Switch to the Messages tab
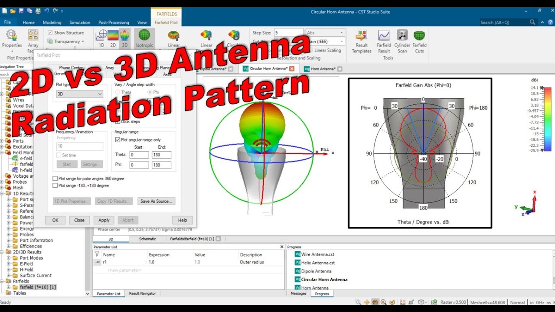555x312 pixels. (298, 293)
